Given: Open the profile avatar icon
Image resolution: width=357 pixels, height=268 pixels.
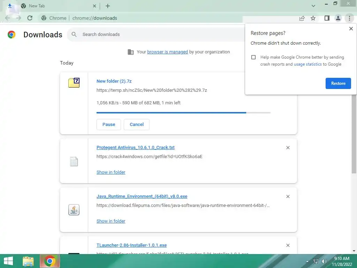Looking at the screenshot, I should pos(338,18).
